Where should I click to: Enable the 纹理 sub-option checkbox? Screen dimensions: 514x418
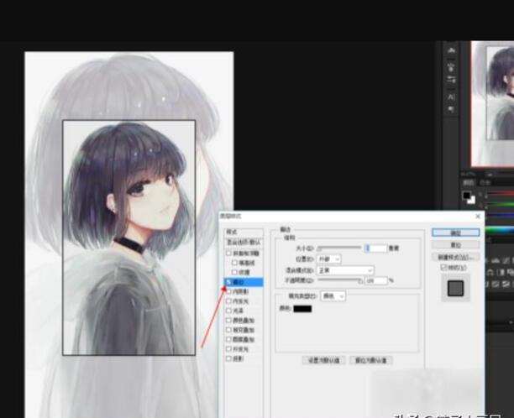pos(234,272)
